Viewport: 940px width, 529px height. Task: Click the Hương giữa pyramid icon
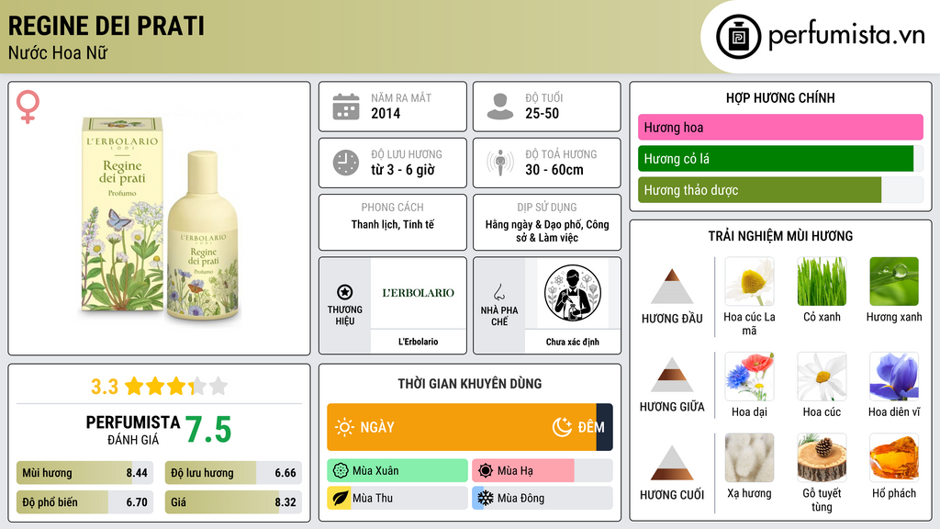point(672,375)
